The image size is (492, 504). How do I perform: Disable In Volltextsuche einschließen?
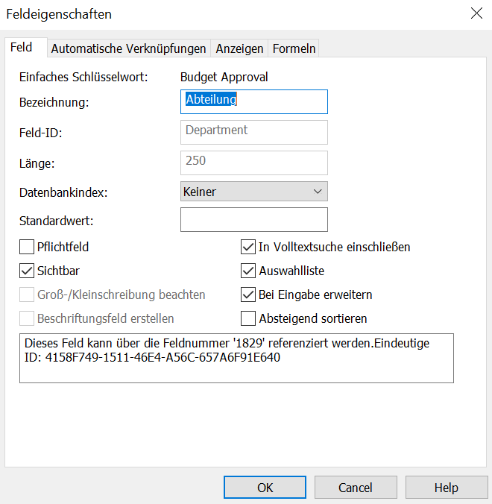coord(248,247)
